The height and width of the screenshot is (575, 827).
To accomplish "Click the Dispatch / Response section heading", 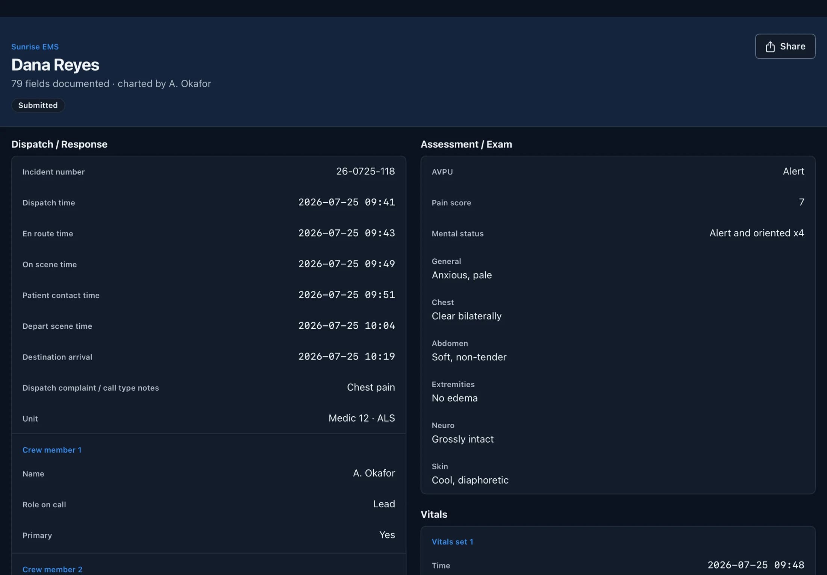I will click(59, 144).
